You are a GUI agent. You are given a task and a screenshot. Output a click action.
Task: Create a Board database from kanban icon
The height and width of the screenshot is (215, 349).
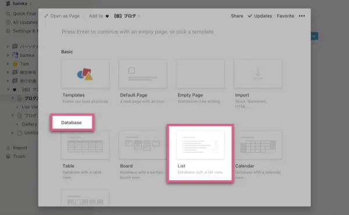(x=143, y=145)
